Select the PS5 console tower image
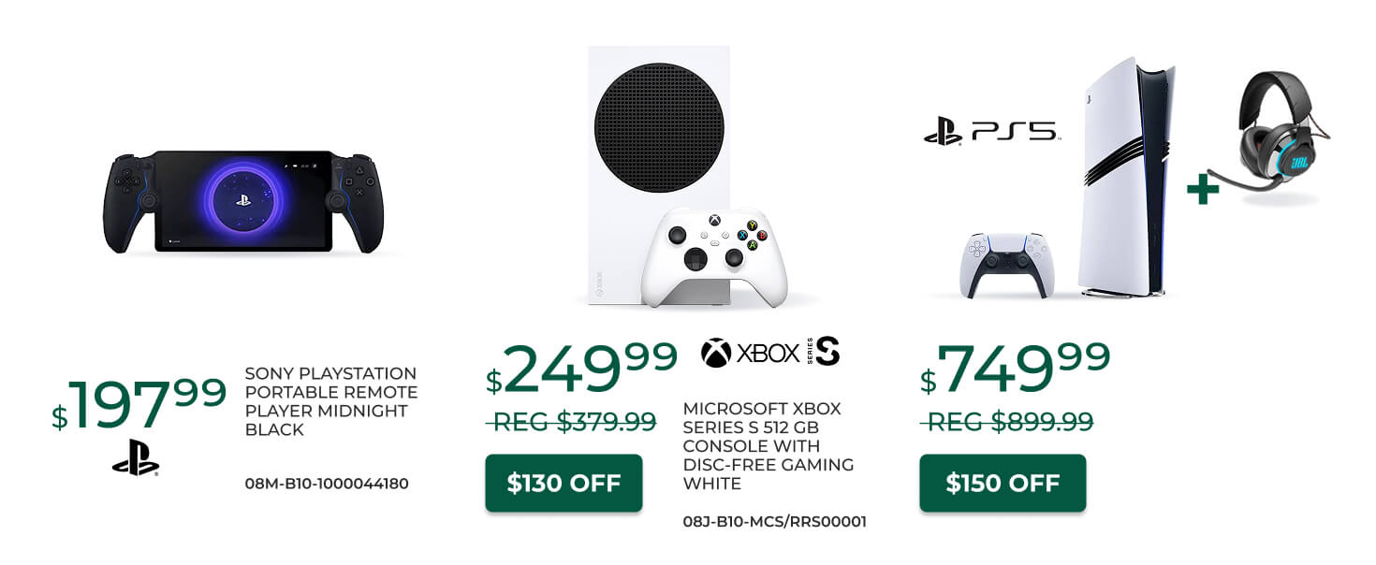The height and width of the screenshot is (565, 1376). (x=1124, y=178)
